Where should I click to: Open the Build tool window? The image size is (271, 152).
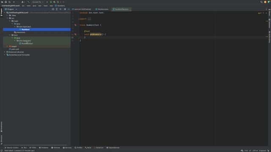(x=88, y=148)
